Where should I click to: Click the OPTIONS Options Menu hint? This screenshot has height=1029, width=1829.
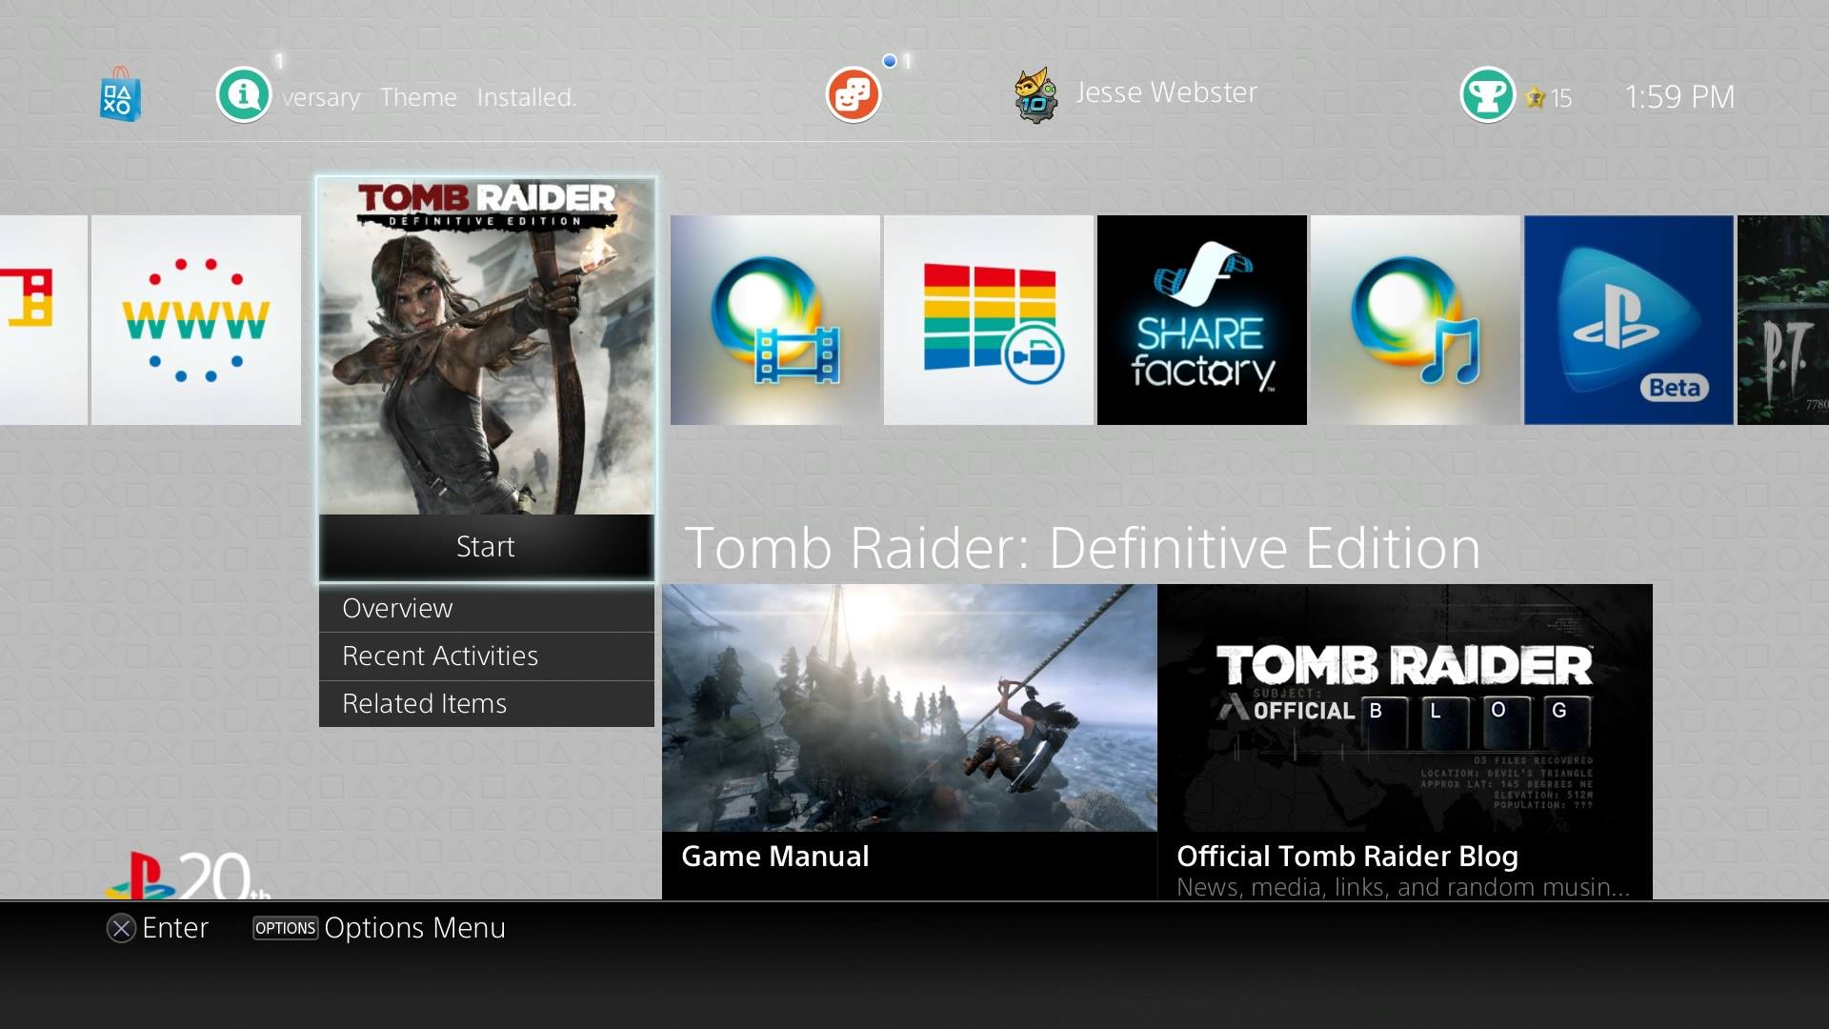[379, 928]
